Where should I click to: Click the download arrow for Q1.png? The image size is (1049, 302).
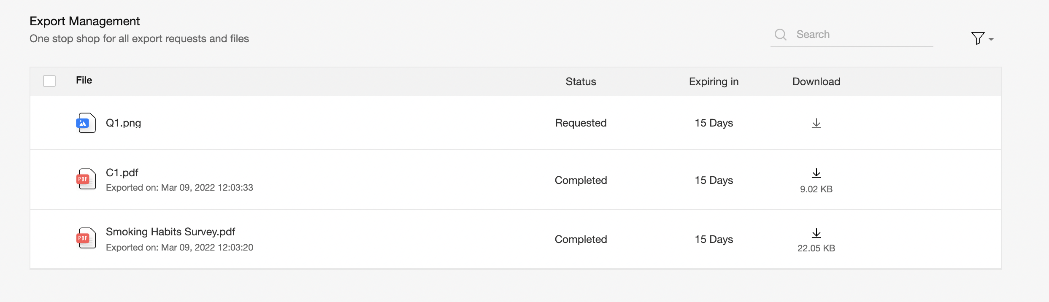click(x=816, y=123)
